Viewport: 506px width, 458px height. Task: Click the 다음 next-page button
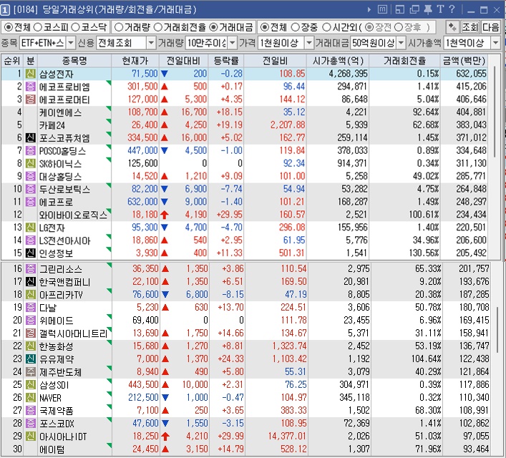tap(490, 27)
